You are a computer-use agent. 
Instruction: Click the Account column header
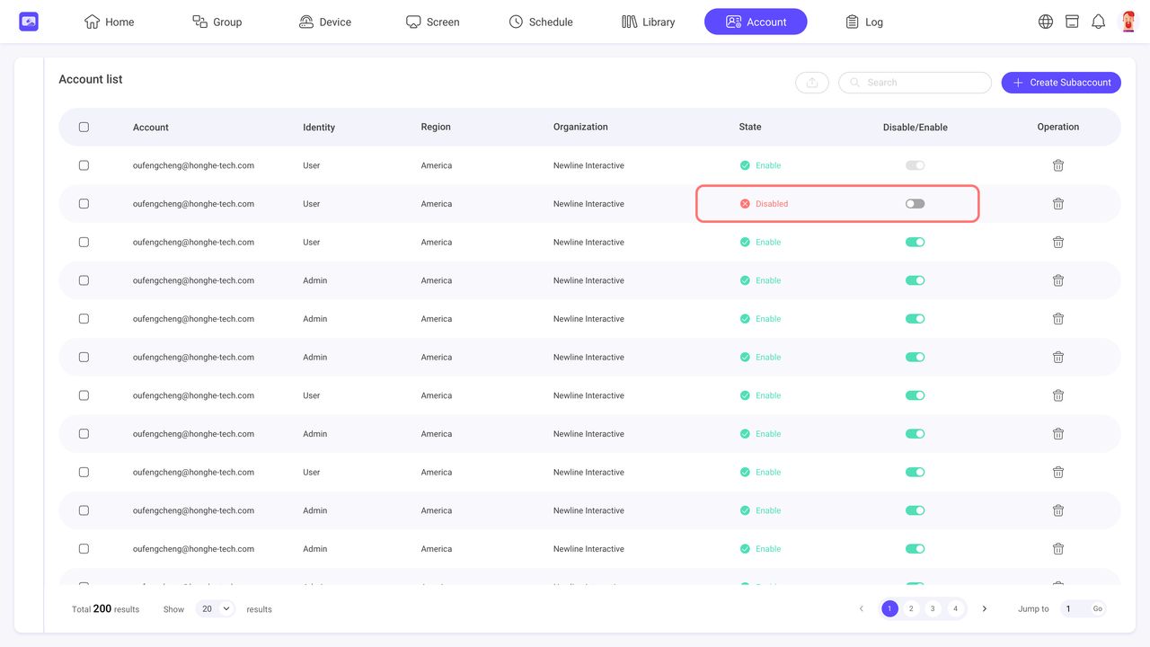(151, 128)
